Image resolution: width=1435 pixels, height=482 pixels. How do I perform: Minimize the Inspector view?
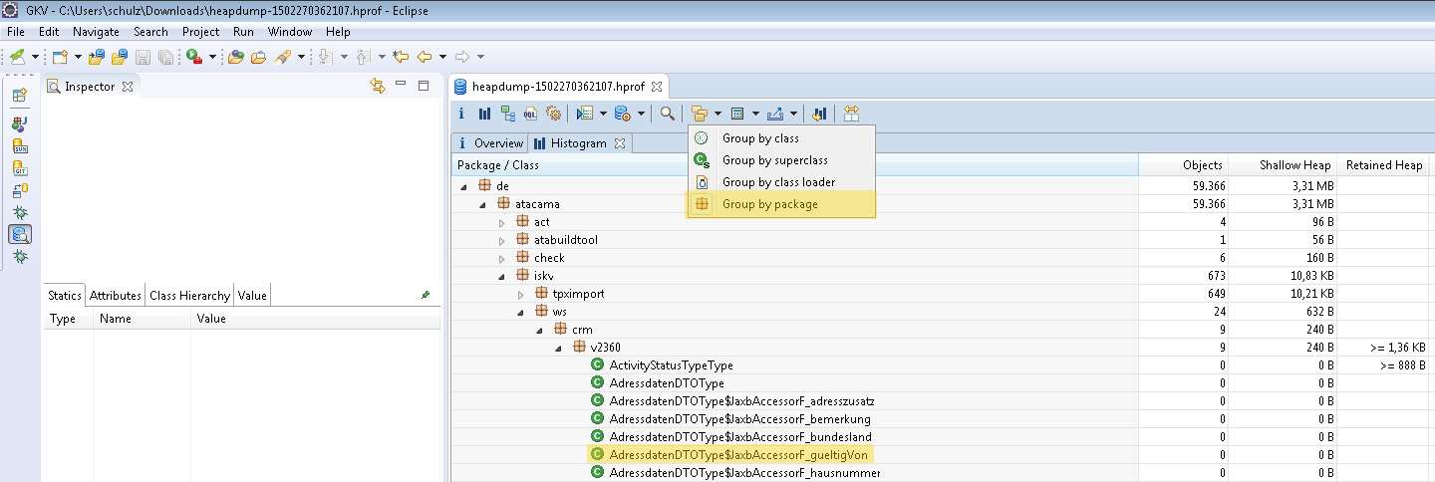click(x=401, y=86)
